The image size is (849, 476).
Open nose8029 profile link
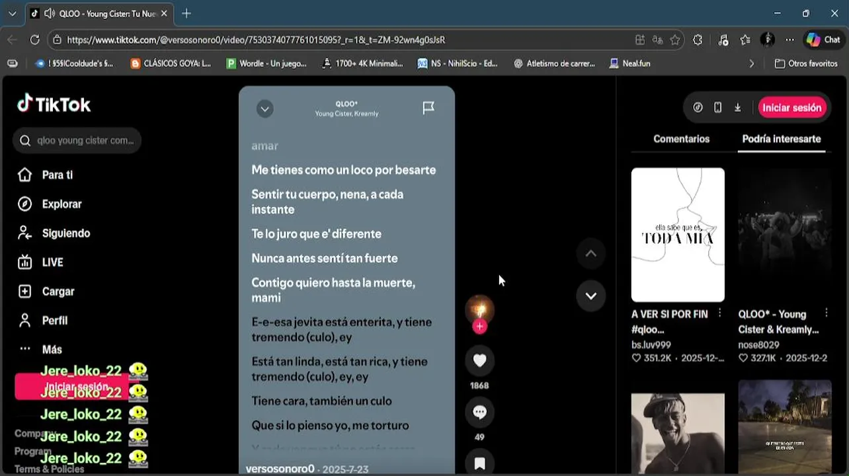759,344
